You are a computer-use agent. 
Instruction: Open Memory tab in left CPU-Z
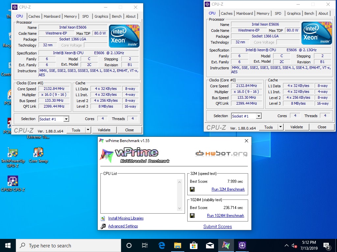[70, 16]
